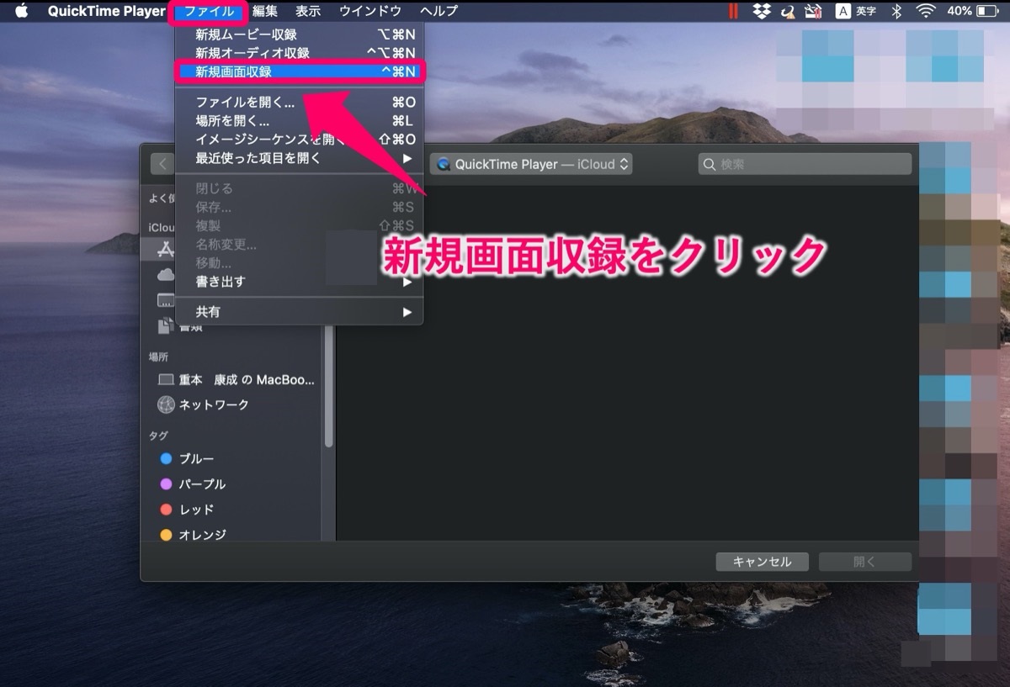
Task: Select the パープル tag
Action: [193, 484]
